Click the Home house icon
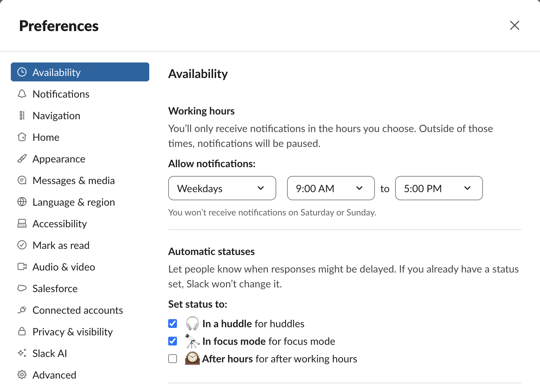The width and height of the screenshot is (540, 386). click(x=22, y=137)
